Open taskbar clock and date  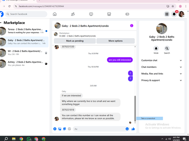pyautogui.click(x=176, y=139)
